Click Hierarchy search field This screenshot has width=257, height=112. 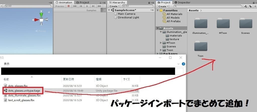pyautogui.click(x=137, y=6)
